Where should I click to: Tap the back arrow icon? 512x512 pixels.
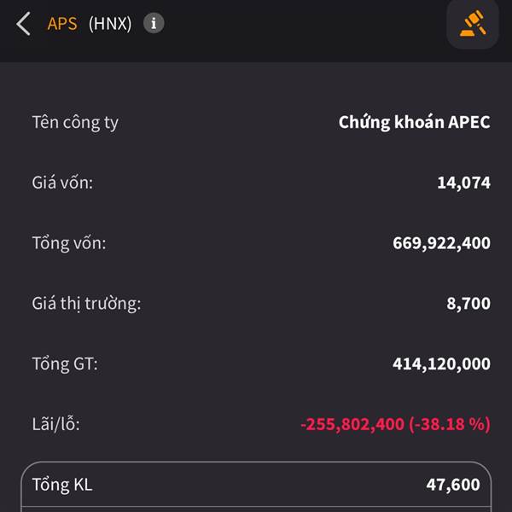tap(24, 24)
